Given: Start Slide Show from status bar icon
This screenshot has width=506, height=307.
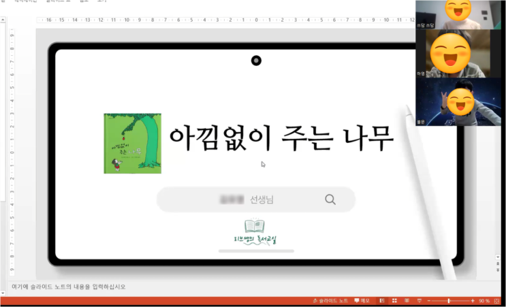Looking at the screenshot, I should 420,301.
